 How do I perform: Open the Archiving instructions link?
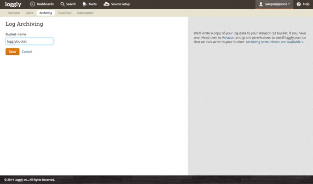click(274, 42)
